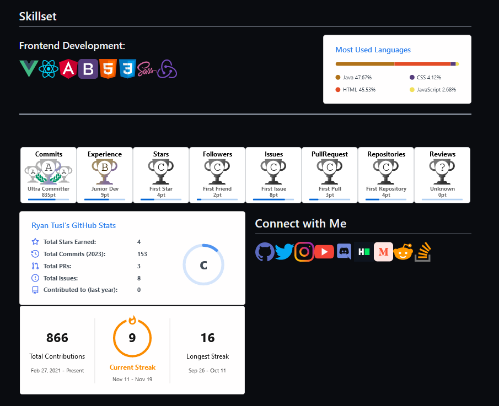This screenshot has height=406, width=499.
Task: Click the Feb 27, 2021 - Present text
Action: tap(57, 370)
